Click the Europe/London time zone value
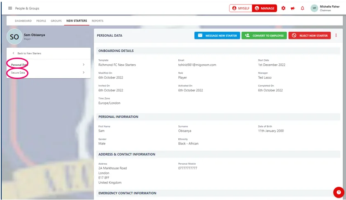The image size is (346, 200). tap(109, 103)
